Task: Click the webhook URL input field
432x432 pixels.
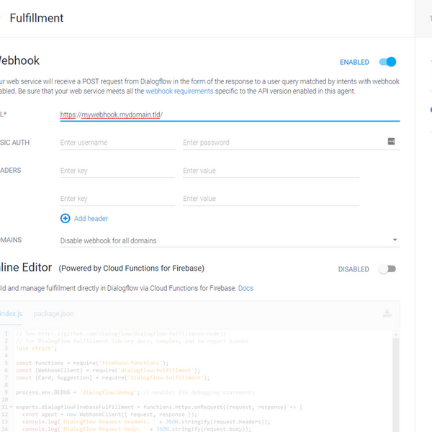Action: (x=229, y=114)
